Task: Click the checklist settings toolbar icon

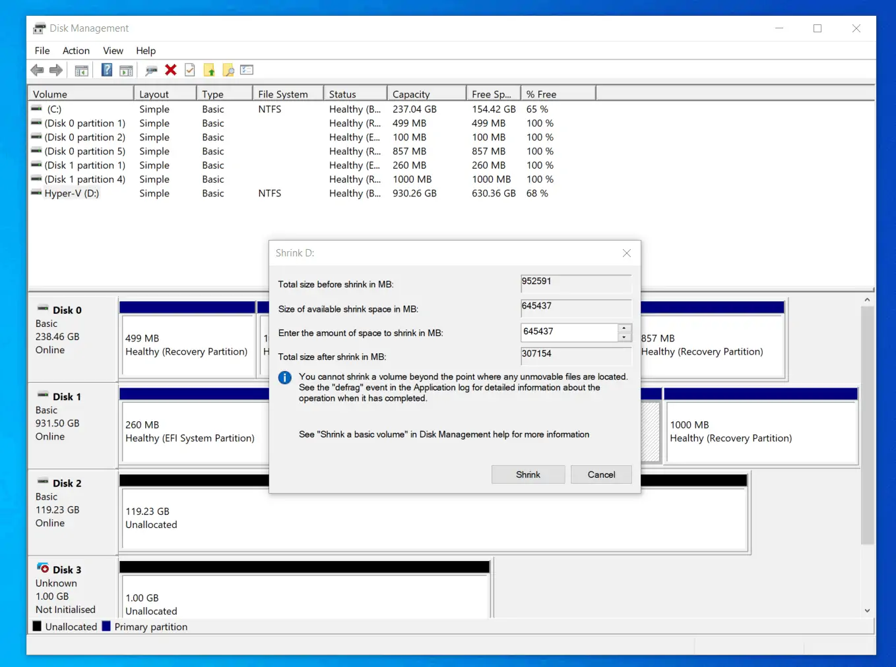Action: tap(247, 70)
